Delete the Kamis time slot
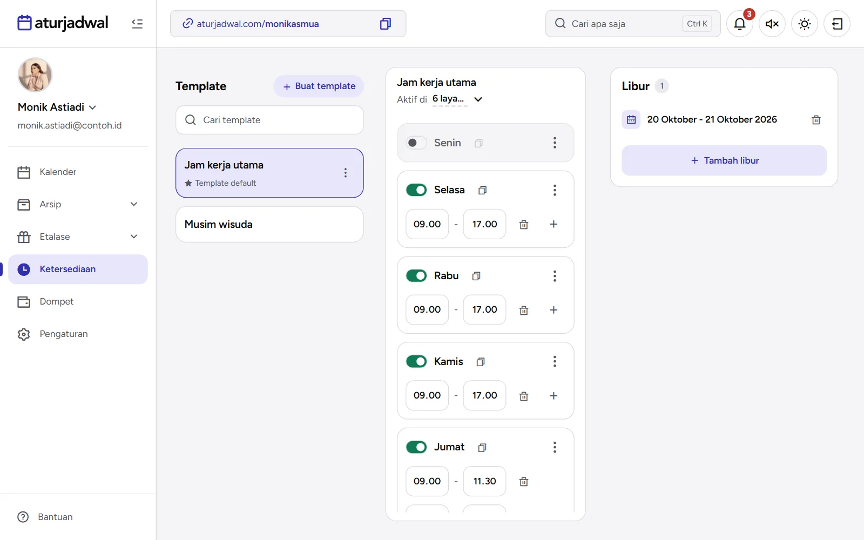This screenshot has height=540, width=864. pyautogui.click(x=524, y=396)
